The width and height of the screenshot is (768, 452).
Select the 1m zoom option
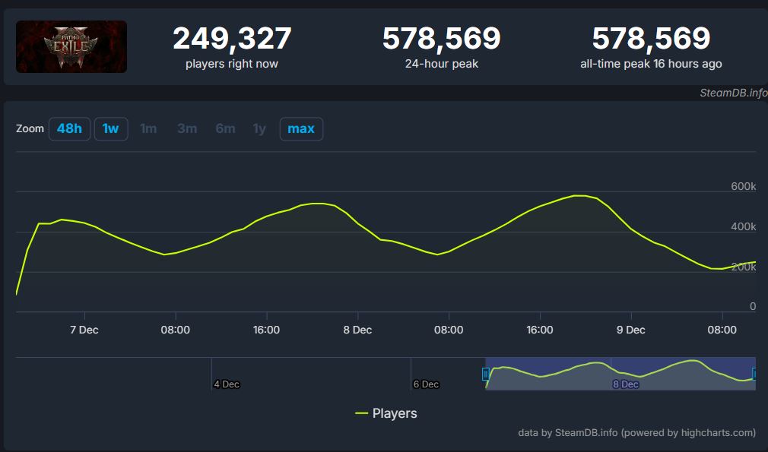(x=148, y=128)
